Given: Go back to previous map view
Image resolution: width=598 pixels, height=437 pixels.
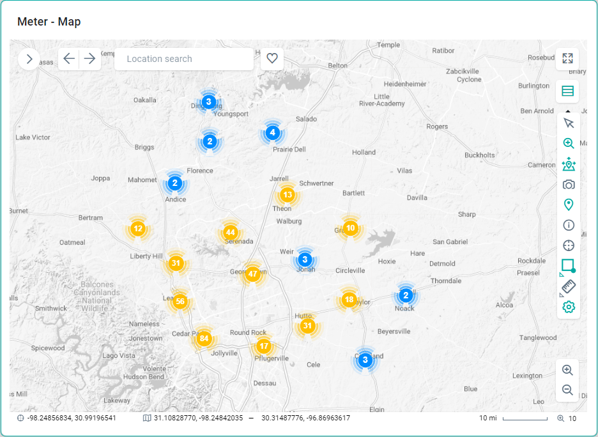Looking at the screenshot, I should tap(69, 59).
